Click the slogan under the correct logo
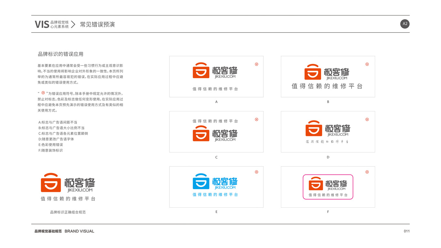The image size is (441, 248). pos(68,199)
